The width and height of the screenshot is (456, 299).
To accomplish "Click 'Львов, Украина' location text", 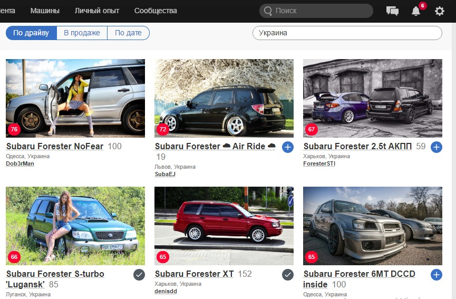I will click(175, 167).
